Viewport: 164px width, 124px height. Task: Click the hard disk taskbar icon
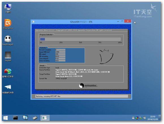[x=35, y=118]
